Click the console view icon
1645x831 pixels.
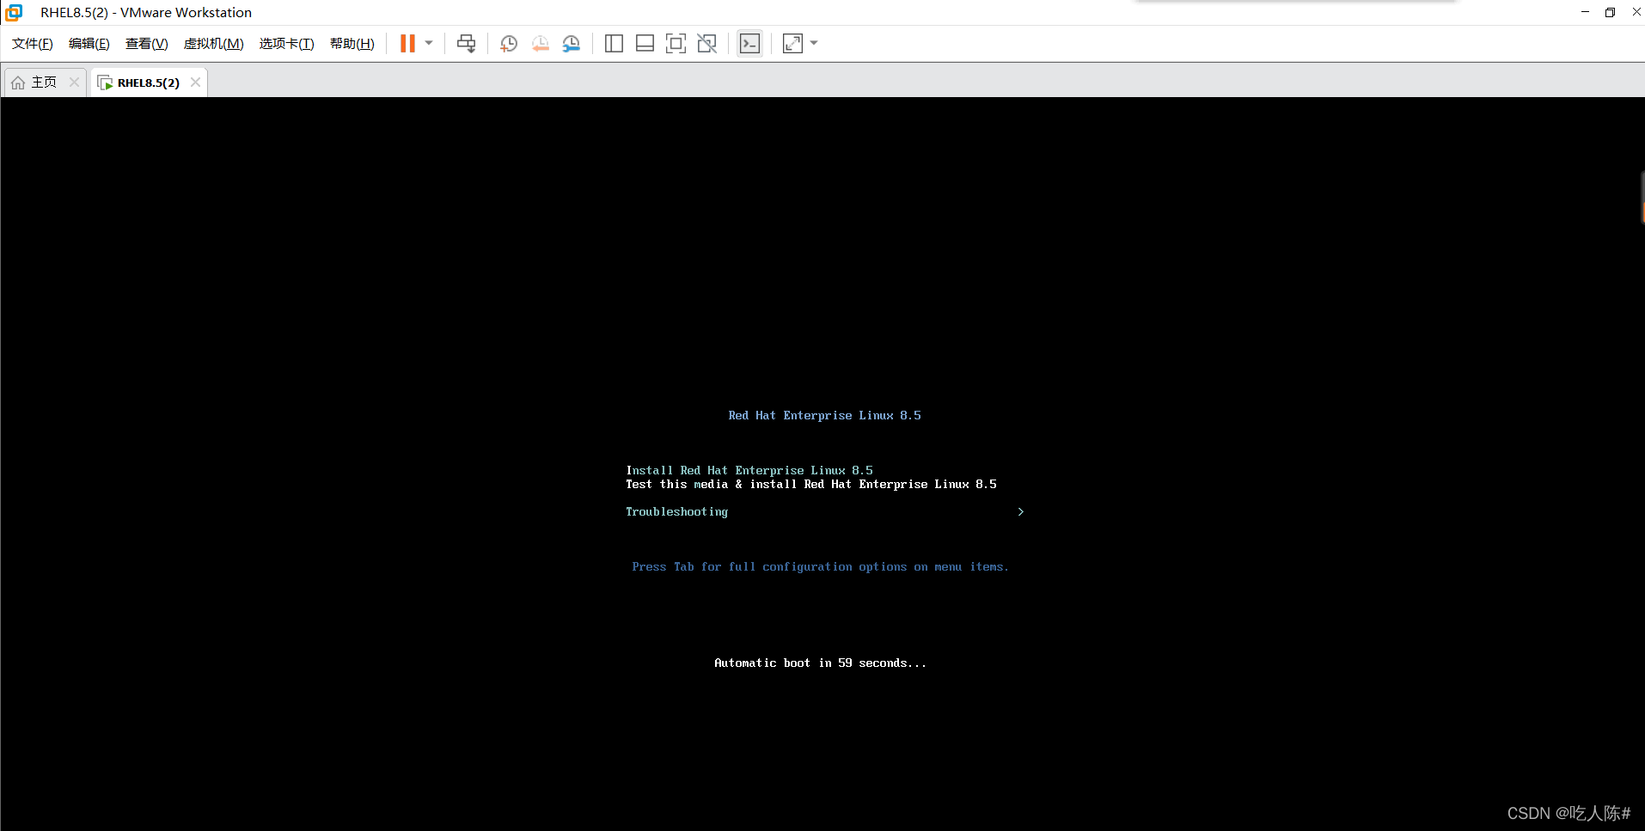[749, 43]
